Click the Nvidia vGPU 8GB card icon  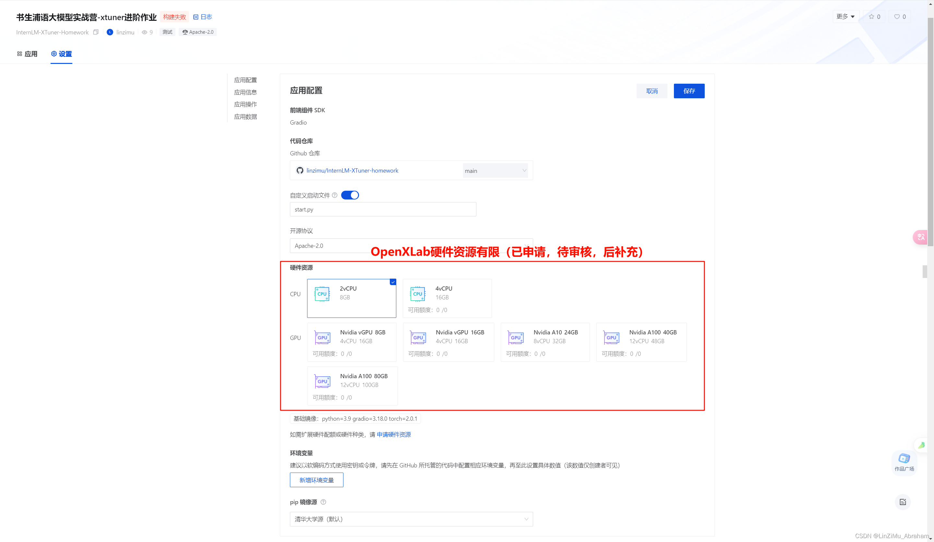point(322,338)
